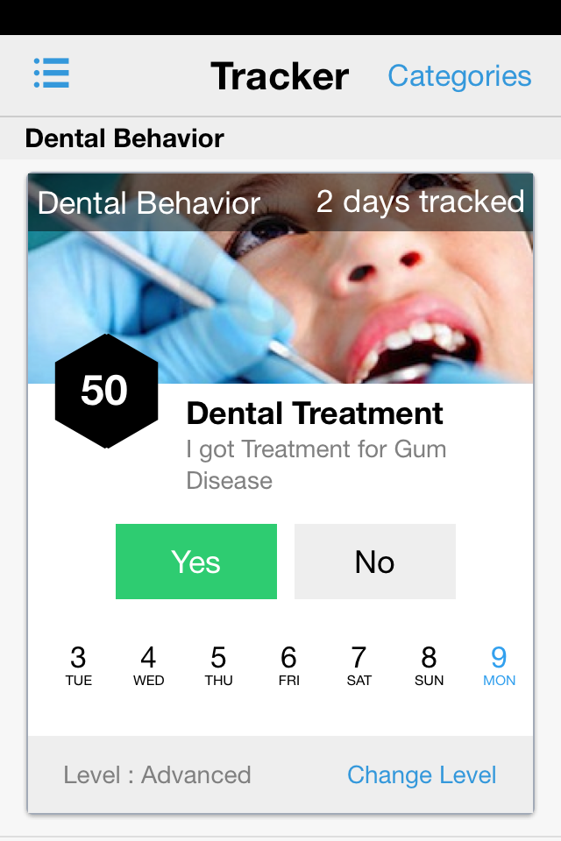
Task: Click the Tracker header title
Action: pos(280,76)
